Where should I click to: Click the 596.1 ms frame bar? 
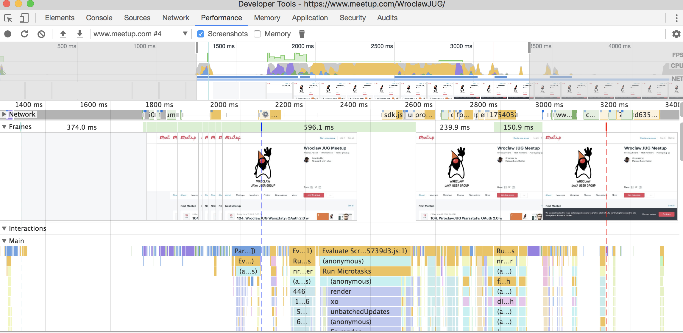[319, 127]
